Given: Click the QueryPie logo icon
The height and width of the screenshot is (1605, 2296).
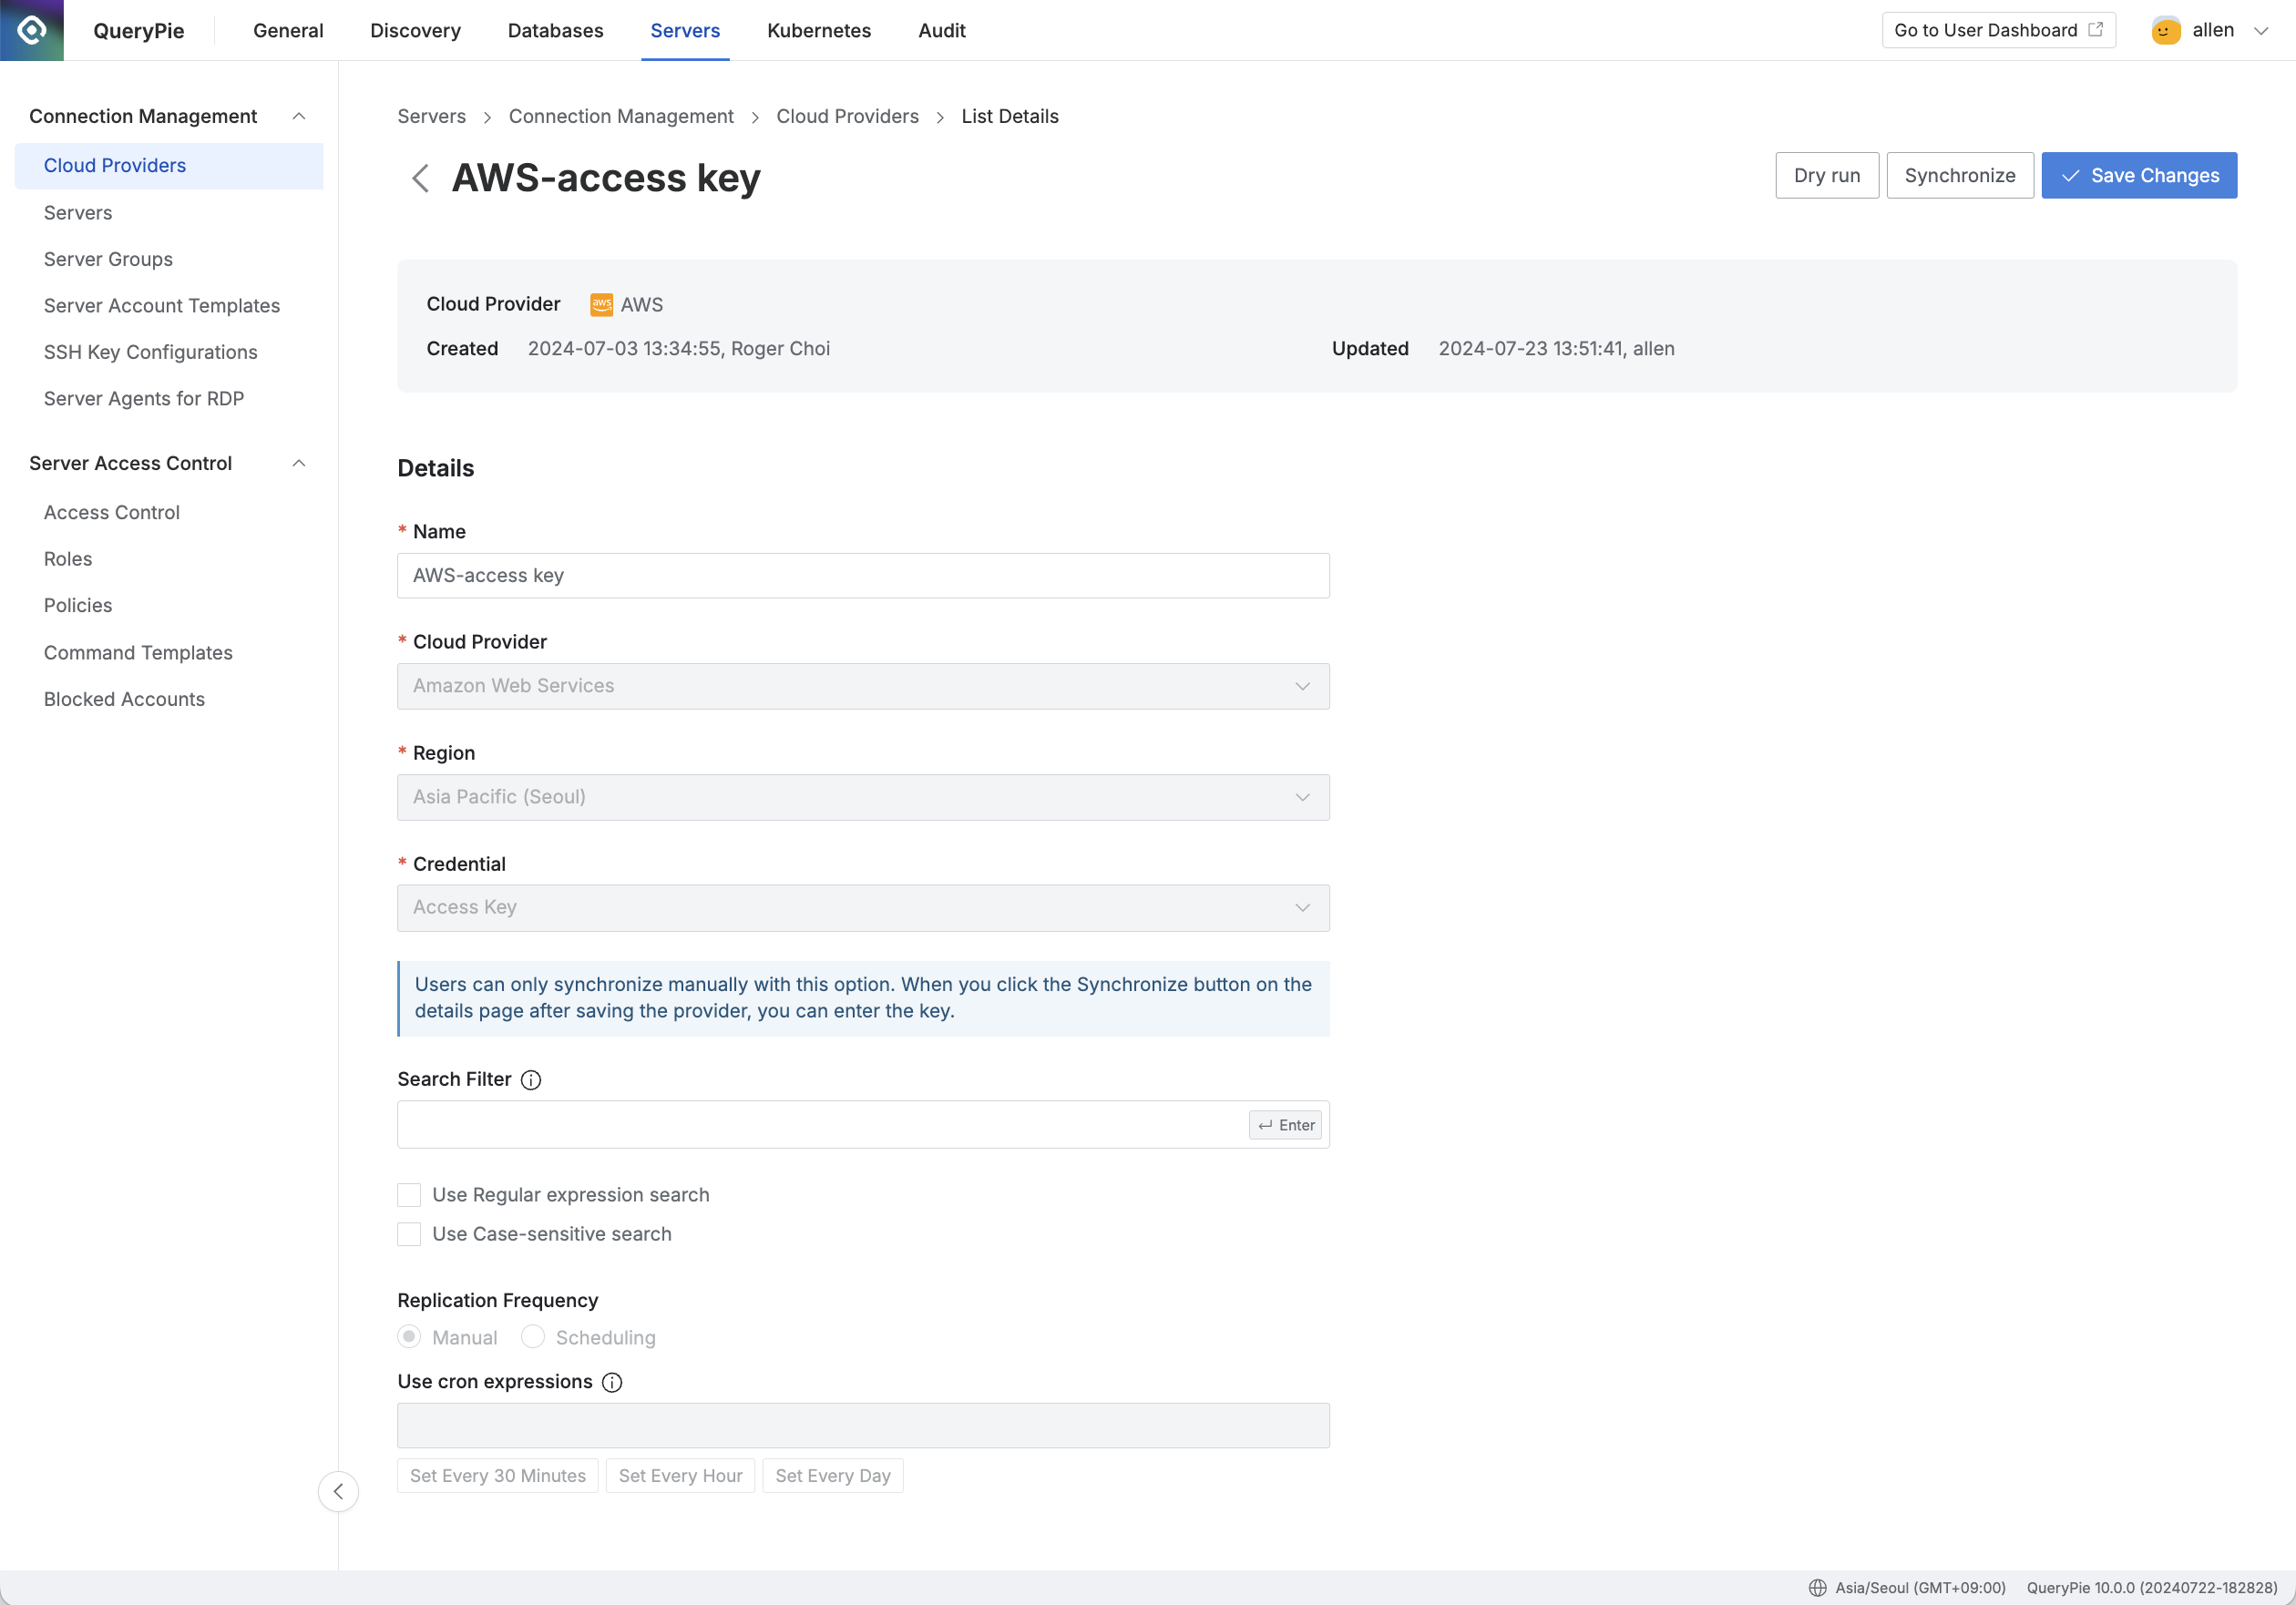Looking at the screenshot, I should coord(32,30).
